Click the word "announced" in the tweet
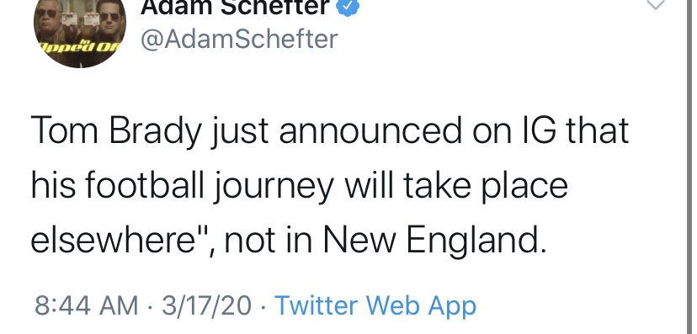The height and width of the screenshot is (334, 697). tap(370, 132)
